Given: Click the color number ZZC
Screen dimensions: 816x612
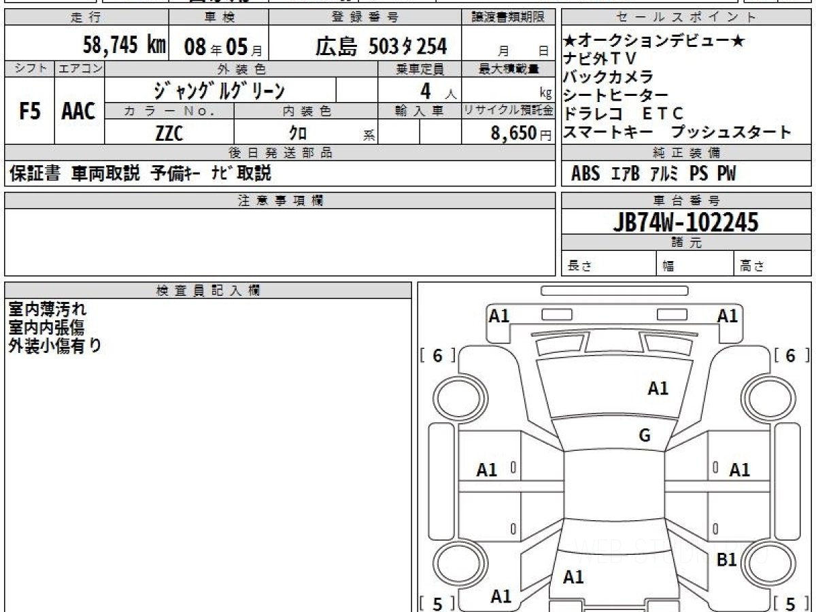Looking at the screenshot, I should tap(169, 133).
